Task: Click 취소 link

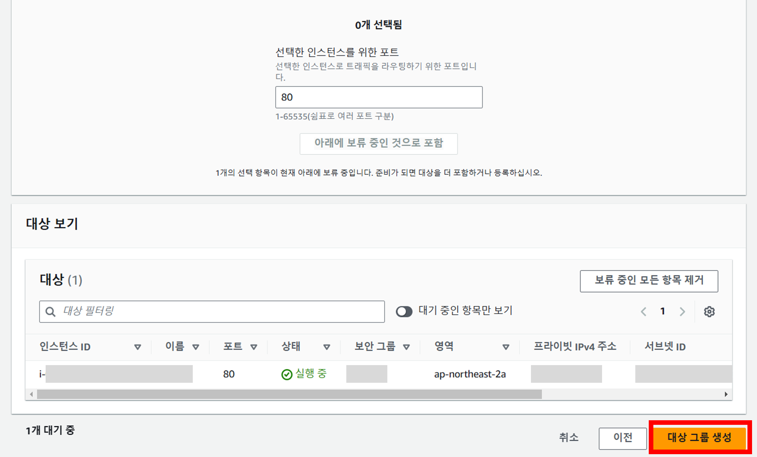Action: (568, 438)
